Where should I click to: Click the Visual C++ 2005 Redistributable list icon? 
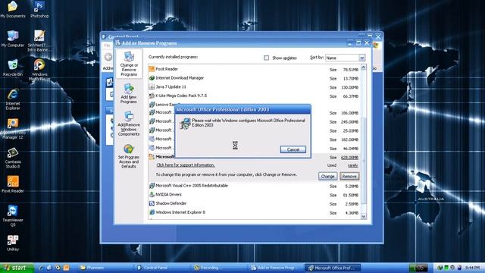tap(152, 186)
